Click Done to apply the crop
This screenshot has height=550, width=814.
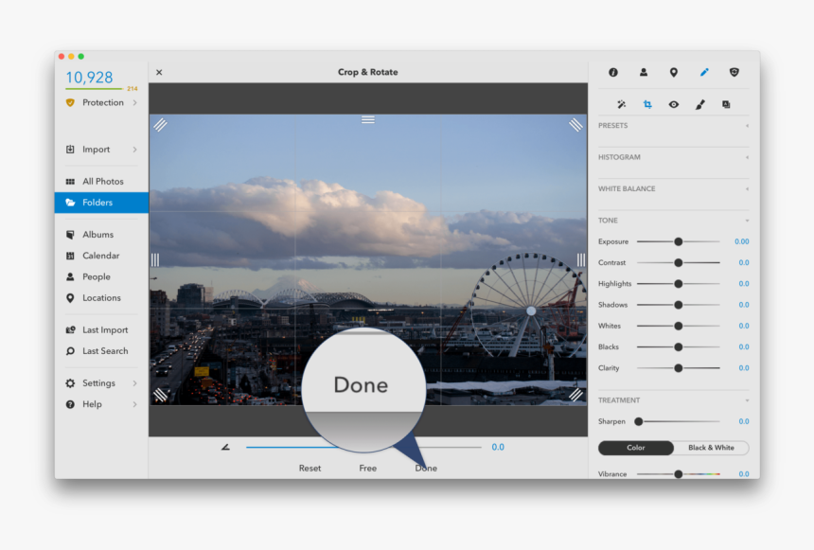click(x=426, y=468)
